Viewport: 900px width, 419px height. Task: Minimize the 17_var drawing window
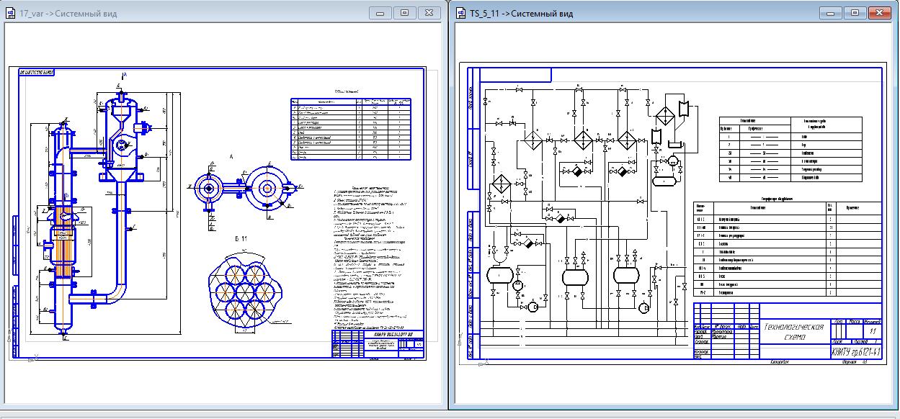click(x=380, y=12)
